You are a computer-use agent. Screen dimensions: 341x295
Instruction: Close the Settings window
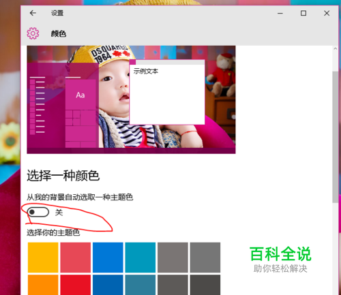click(x=327, y=13)
